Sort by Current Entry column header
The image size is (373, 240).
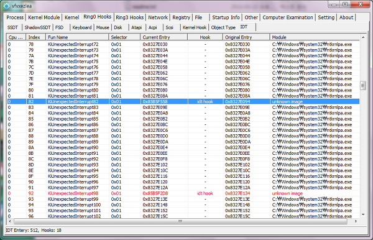[x=164, y=37]
